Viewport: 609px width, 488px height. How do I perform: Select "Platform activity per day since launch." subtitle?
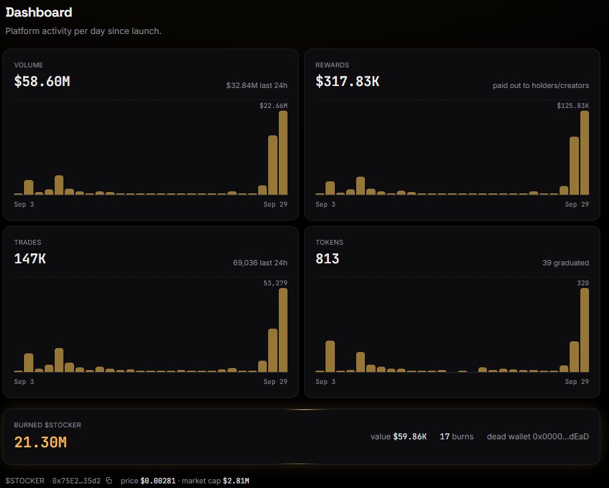click(x=83, y=31)
